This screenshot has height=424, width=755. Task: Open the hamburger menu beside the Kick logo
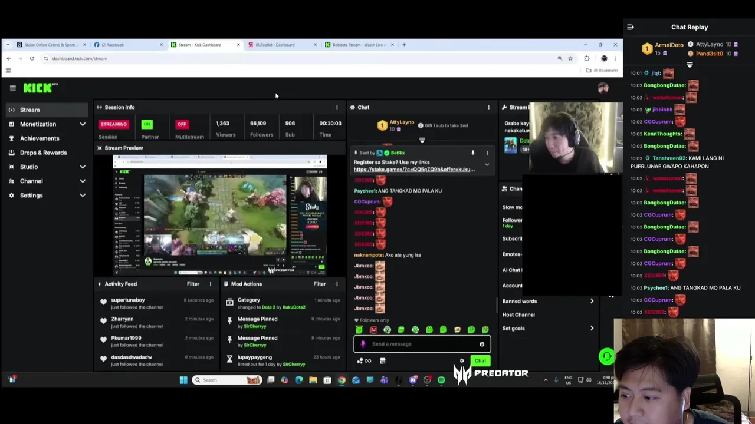pos(12,88)
